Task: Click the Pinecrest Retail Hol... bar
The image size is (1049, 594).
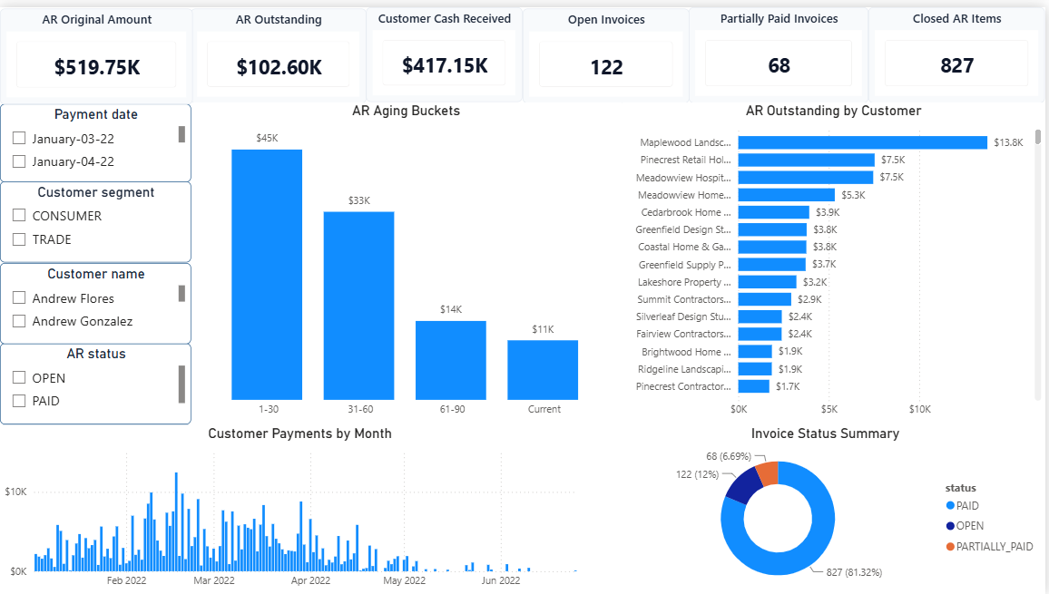Action: pos(806,160)
